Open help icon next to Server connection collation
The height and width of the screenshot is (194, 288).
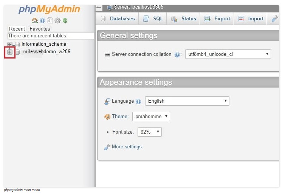177,55
